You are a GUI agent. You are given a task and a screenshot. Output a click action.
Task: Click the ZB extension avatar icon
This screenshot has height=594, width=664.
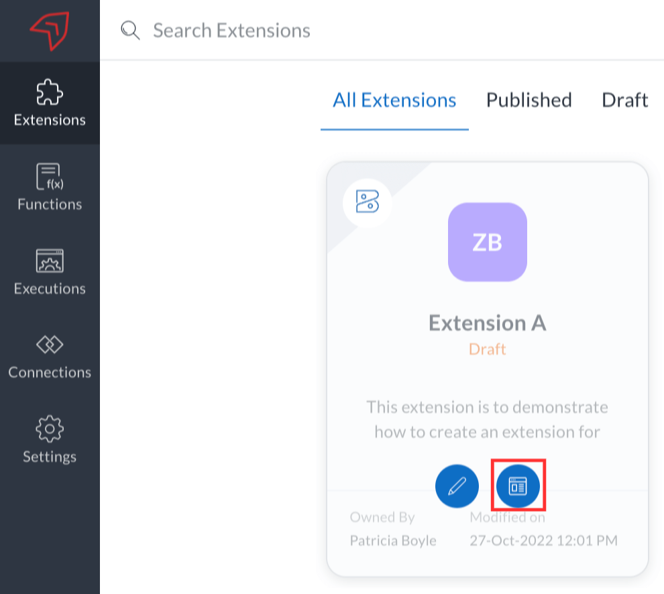pos(488,243)
